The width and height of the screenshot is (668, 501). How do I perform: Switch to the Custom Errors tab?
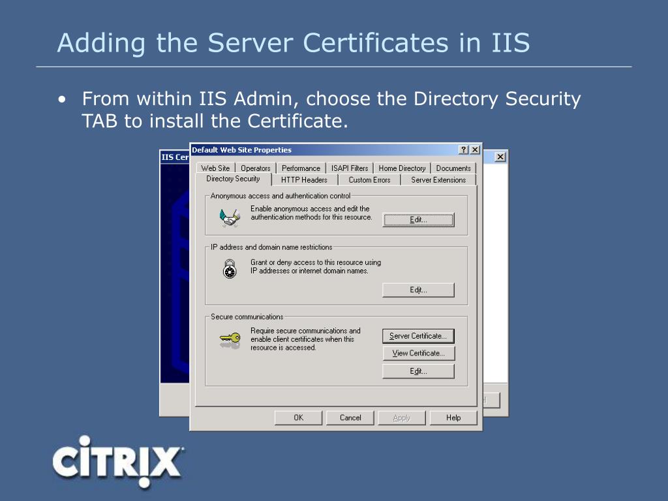pos(369,180)
